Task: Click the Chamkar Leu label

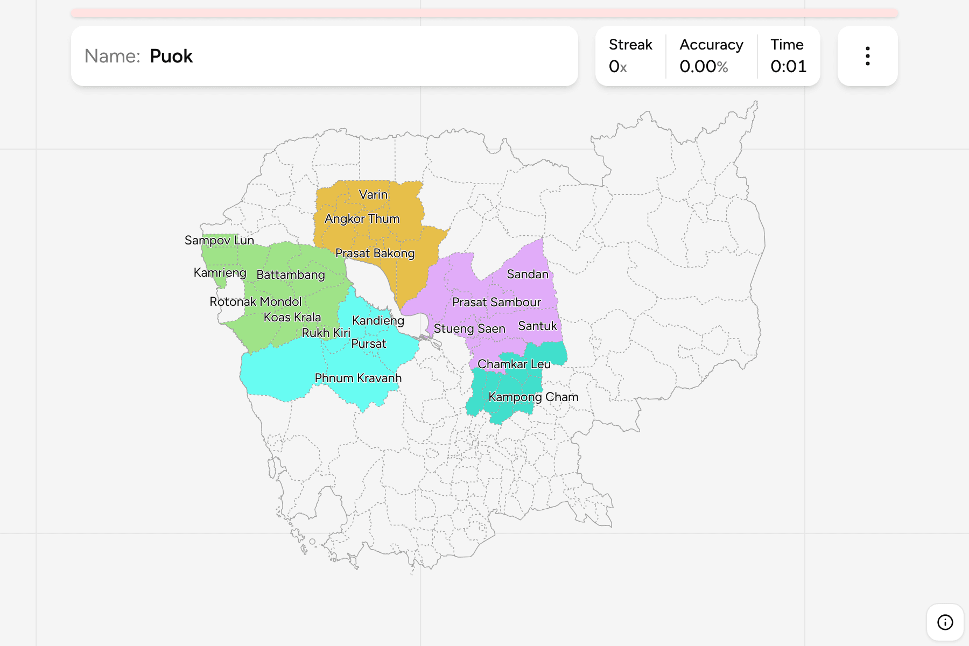Action: 514,364
